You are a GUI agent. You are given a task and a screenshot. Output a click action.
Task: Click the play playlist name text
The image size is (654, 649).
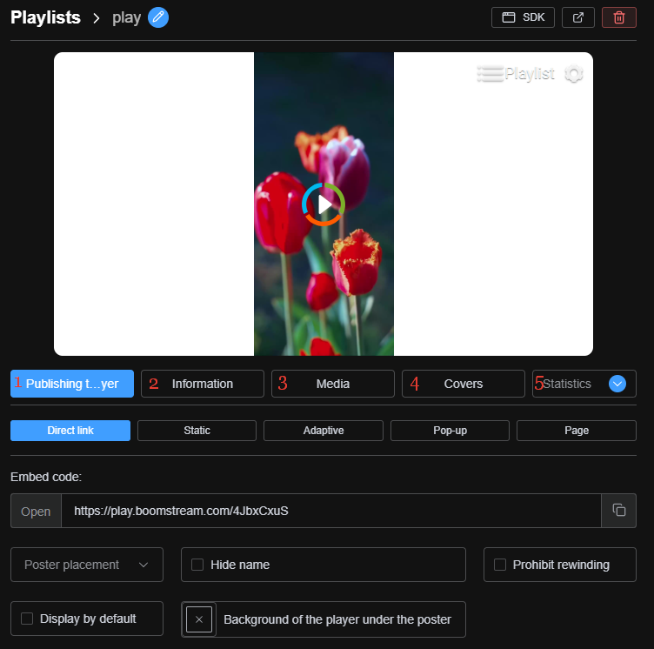click(126, 18)
